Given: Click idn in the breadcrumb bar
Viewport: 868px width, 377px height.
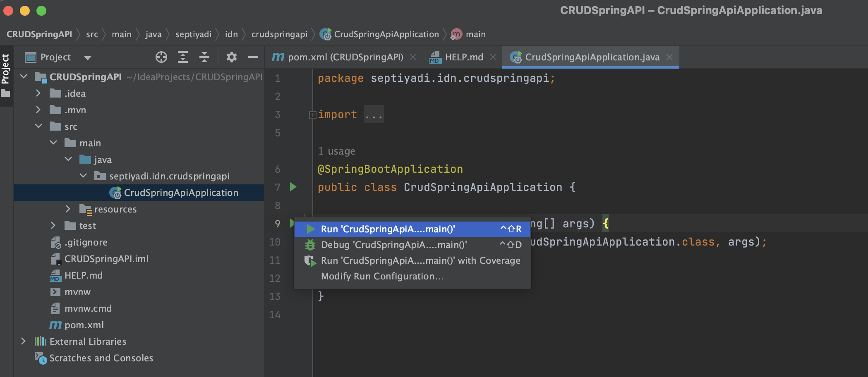Looking at the screenshot, I should click(231, 34).
